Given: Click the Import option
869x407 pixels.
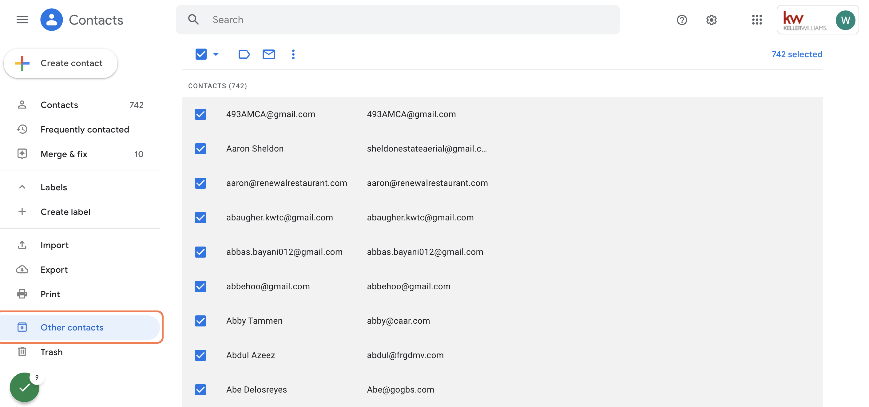Looking at the screenshot, I should [x=80, y=245].
